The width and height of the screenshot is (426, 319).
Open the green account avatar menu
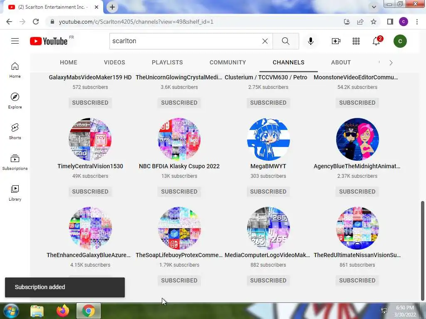400,41
